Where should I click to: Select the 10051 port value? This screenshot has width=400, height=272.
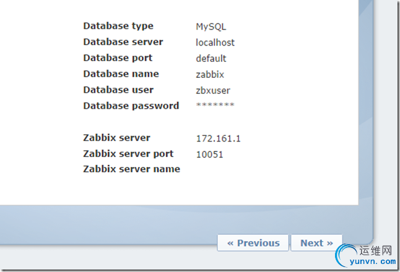coord(210,155)
